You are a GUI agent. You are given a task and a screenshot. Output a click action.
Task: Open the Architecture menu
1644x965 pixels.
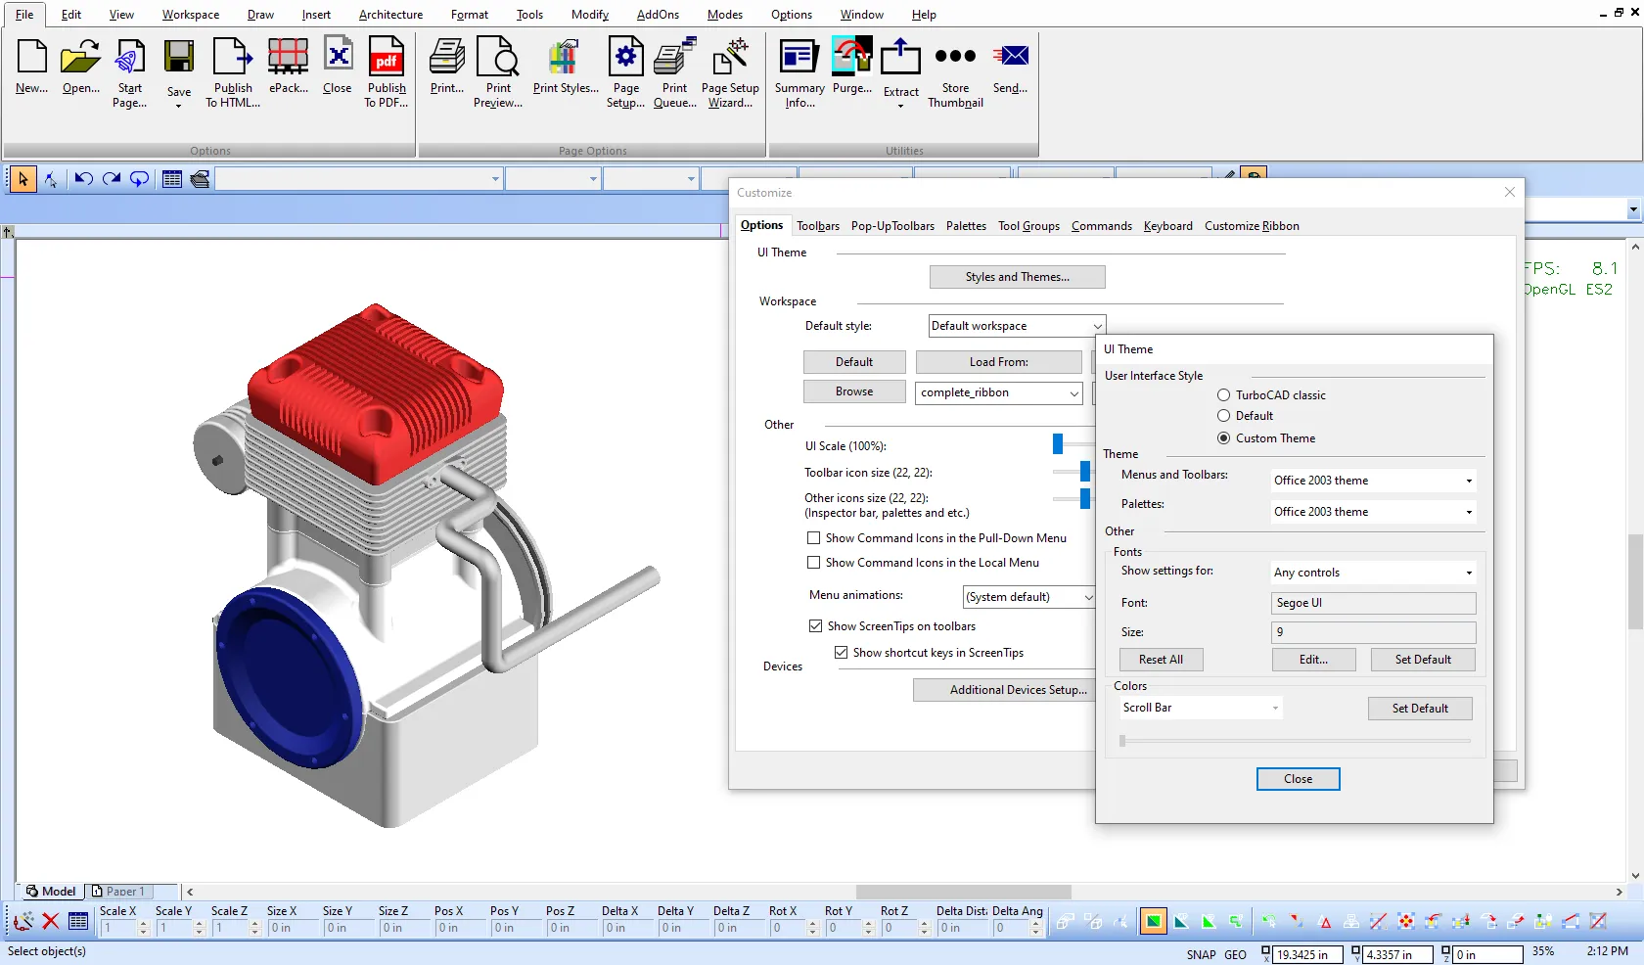coord(390,15)
